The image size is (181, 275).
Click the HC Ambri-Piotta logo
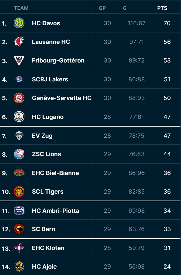(x=19, y=211)
